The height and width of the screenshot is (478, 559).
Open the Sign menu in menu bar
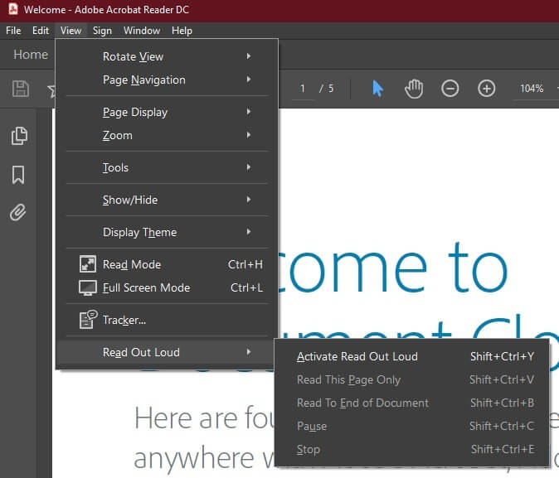pyautogui.click(x=102, y=31)
